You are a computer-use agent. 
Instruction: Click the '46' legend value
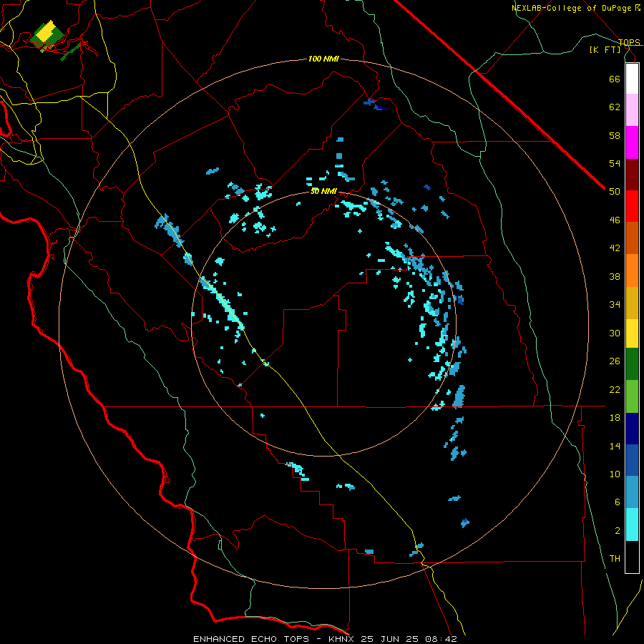(x=615, y=220)
